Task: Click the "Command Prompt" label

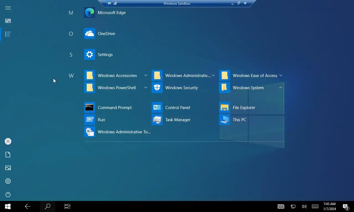Action: 115,108
